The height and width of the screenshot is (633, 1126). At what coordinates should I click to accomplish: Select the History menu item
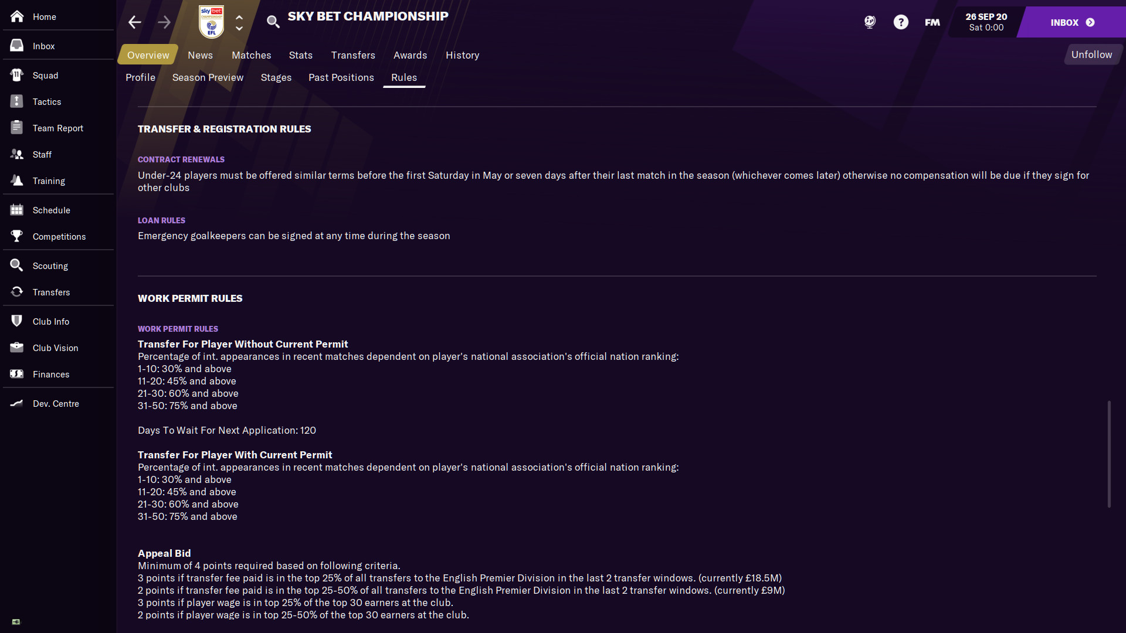tap(462, 55)
